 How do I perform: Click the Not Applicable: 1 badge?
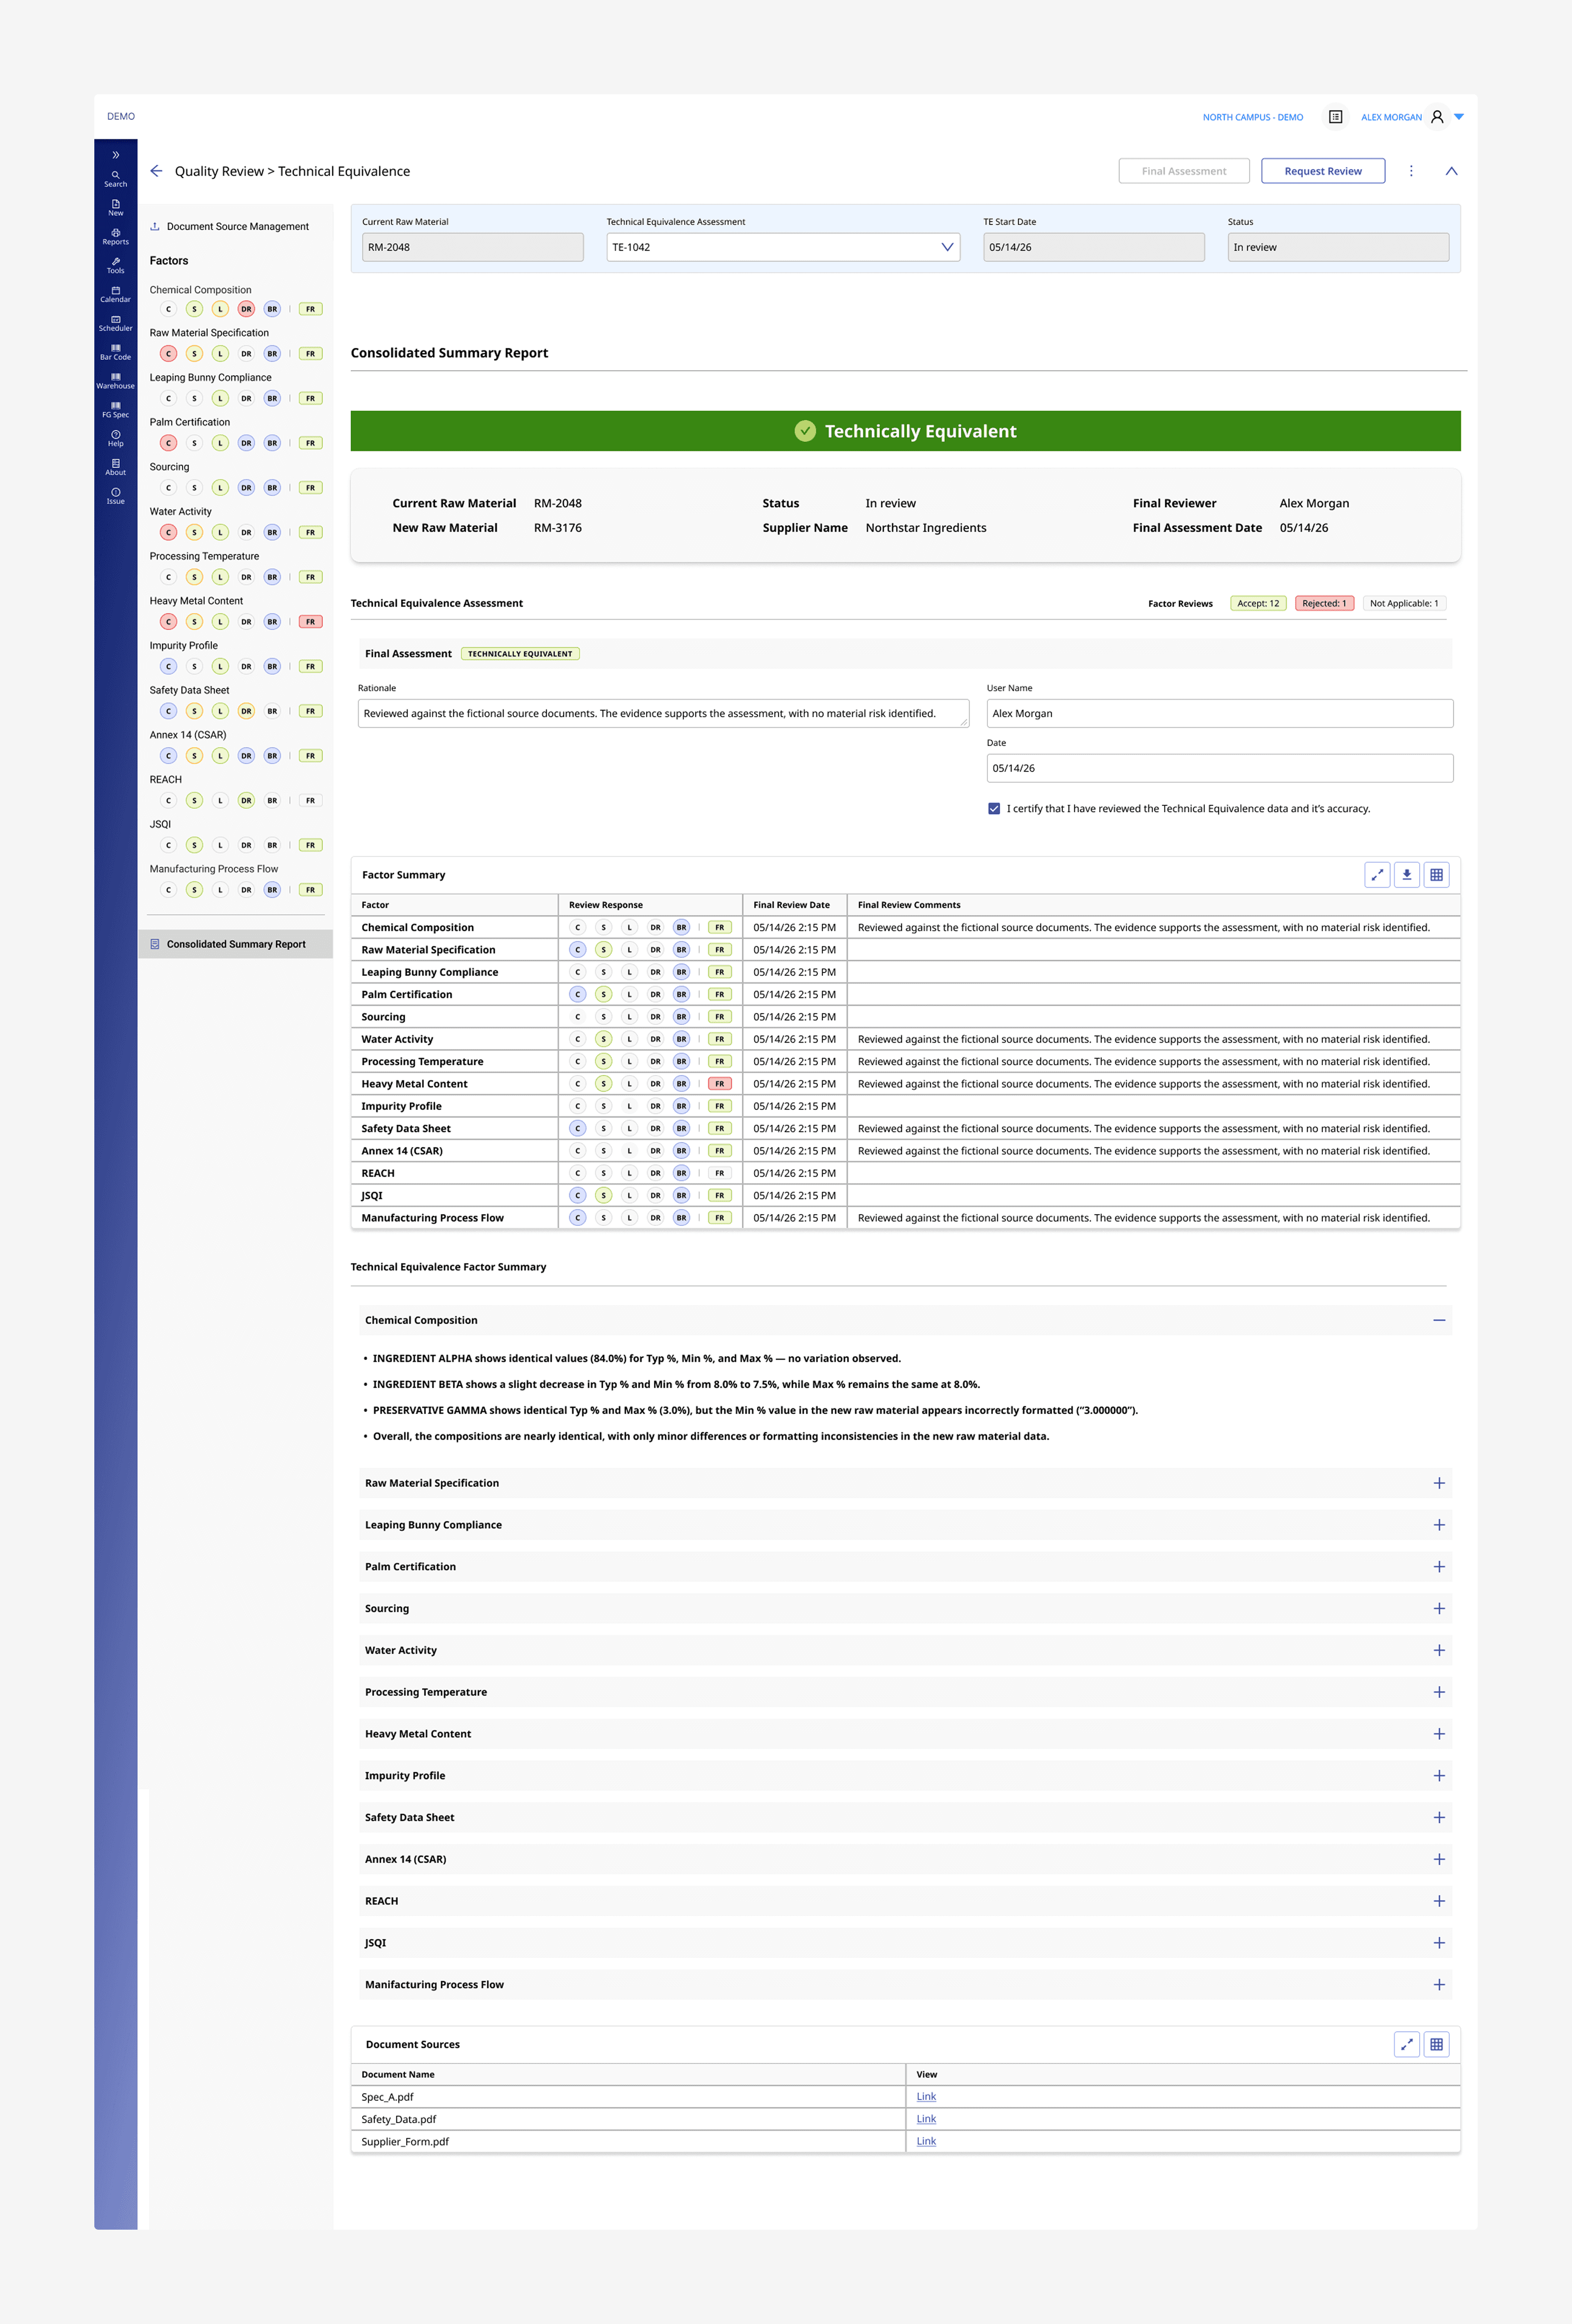coord(1404,603)
